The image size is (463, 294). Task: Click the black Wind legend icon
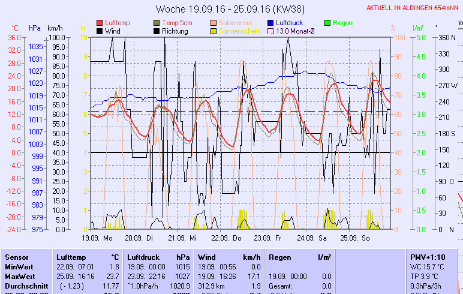[100, 31]
